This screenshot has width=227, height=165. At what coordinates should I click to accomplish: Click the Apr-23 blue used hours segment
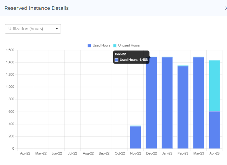(x=214, y=130)
